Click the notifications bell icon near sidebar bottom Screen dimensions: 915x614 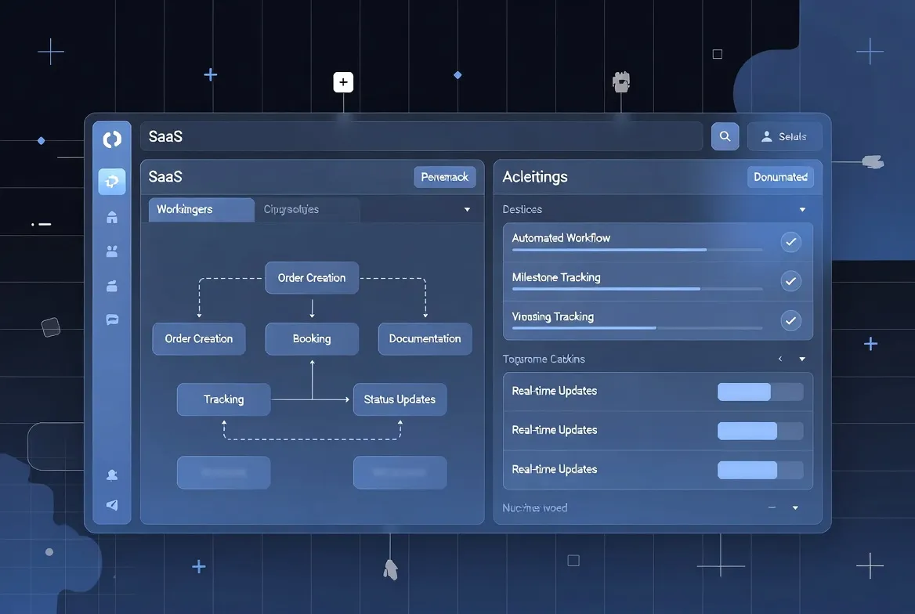pyautogui.click(x=112, y=475)
